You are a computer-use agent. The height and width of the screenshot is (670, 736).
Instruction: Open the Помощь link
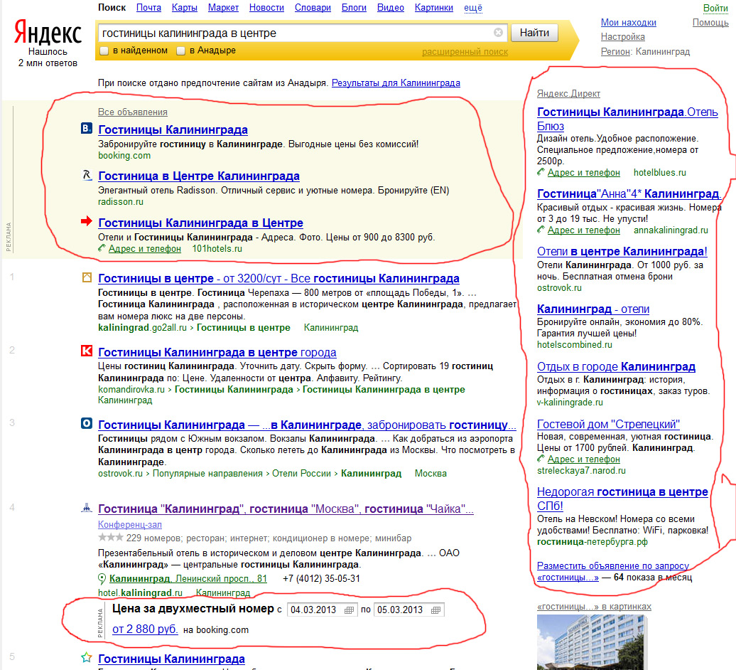pyautogui.click(x=710, y=22)
